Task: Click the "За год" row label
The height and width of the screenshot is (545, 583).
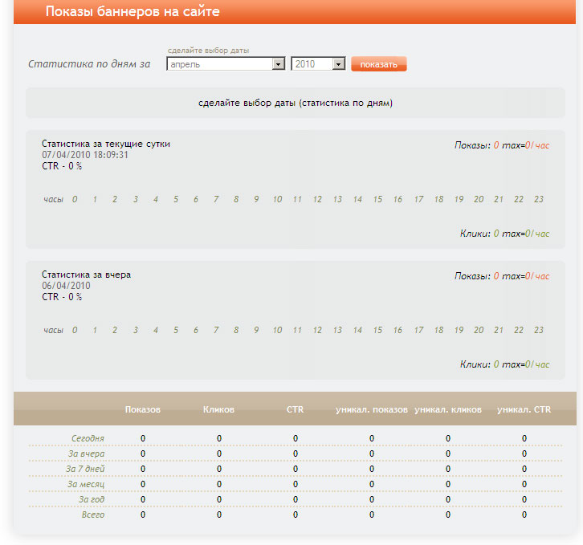Action: 91,499
